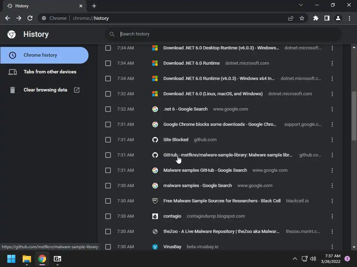357x267 pixels.
Task: Bookmark this page with the star icon
Action: click(x=302, y=18)
